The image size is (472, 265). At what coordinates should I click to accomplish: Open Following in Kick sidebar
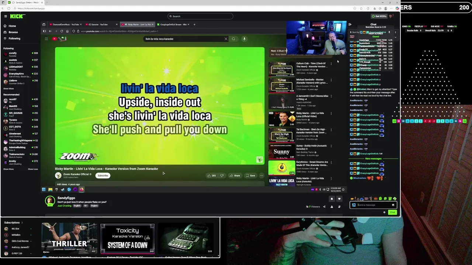[14, 38]
